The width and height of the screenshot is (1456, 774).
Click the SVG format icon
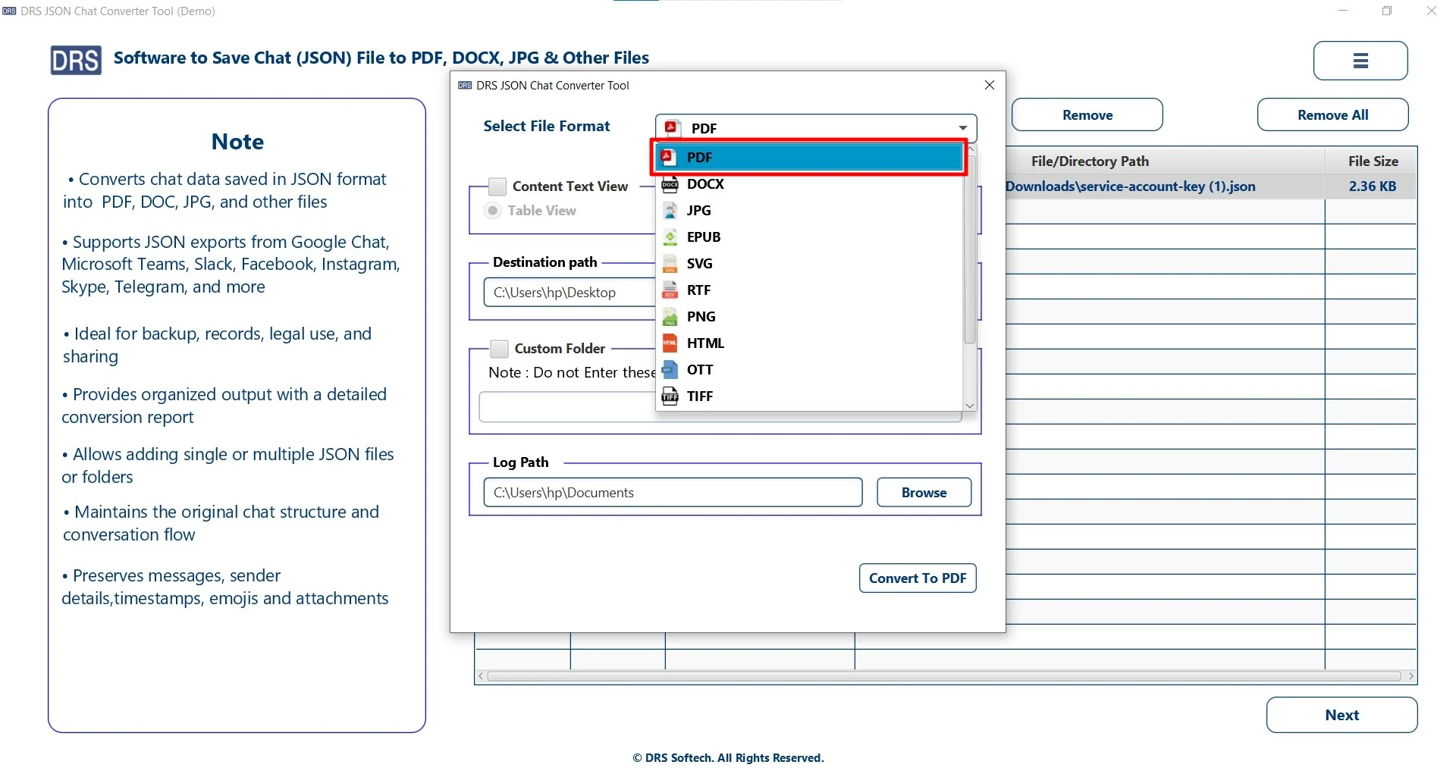[x=670, y=264]
